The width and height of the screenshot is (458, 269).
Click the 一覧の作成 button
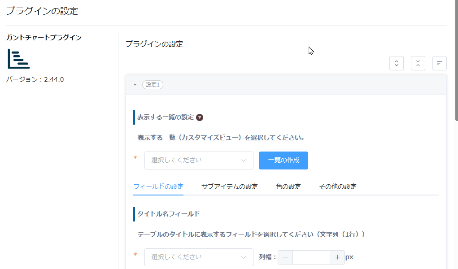(x=284, y=161)
